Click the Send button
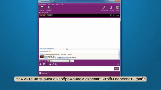Screen dimensions: 161x90 click(116, 69)
